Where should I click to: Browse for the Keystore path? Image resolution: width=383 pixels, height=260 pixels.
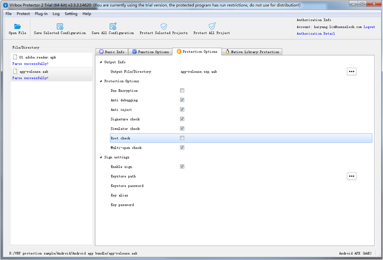pos(352,176)
